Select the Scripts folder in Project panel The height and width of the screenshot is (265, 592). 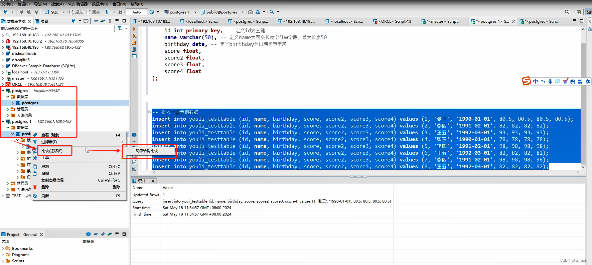tap(18, 261)
